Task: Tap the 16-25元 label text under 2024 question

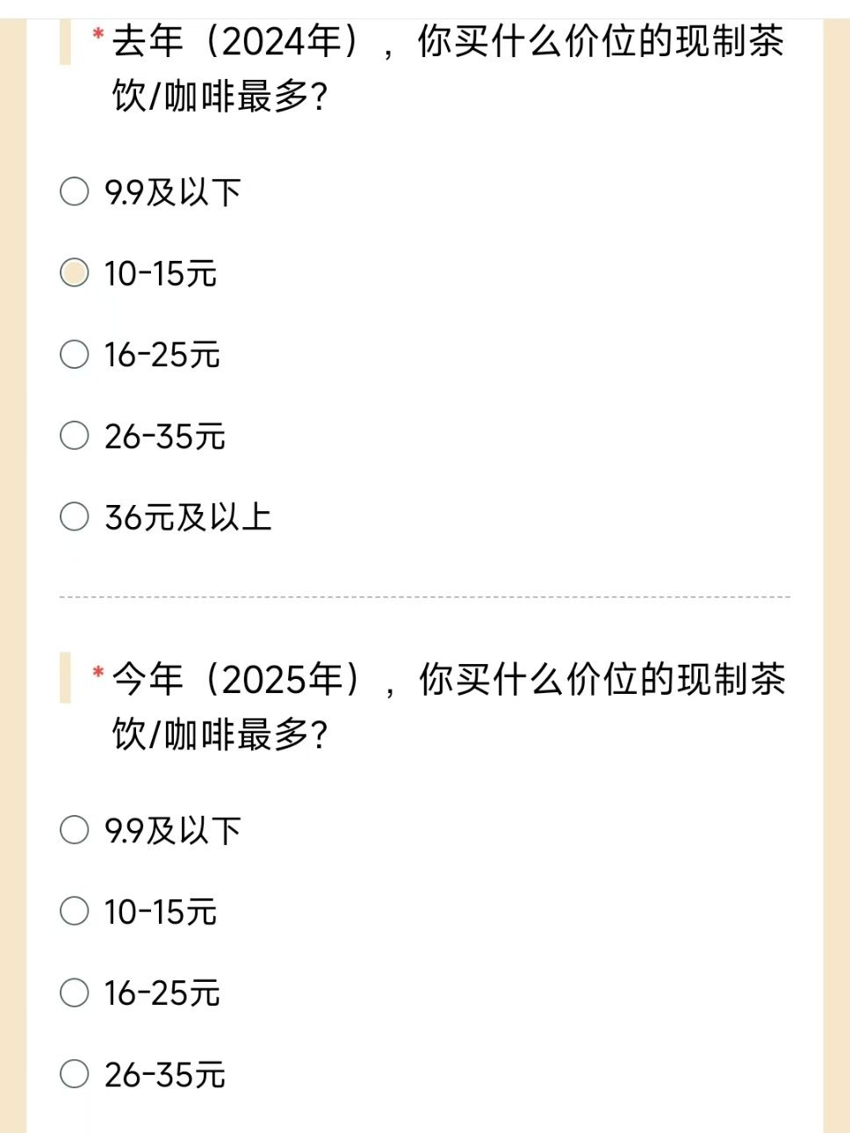Action: [x=162, y=355]
